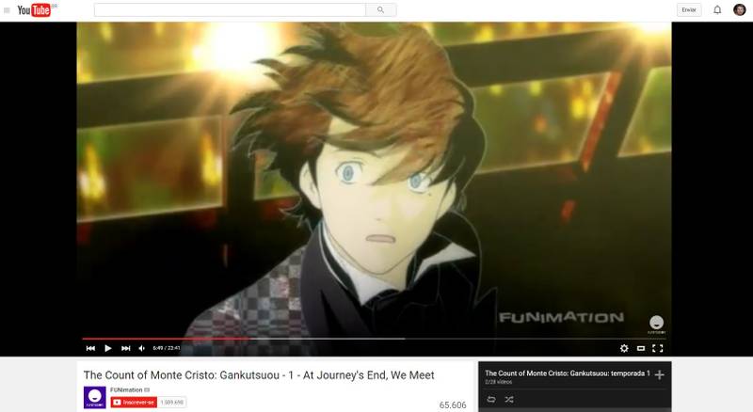Open playlist title Gankutsuou: temporada 1
The height and width of the screenshot is (412, 753).
coord(568,373)
